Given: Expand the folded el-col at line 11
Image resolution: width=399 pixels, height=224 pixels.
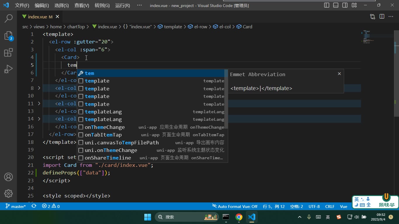Looking at the screenshot, I should [39, 103].
